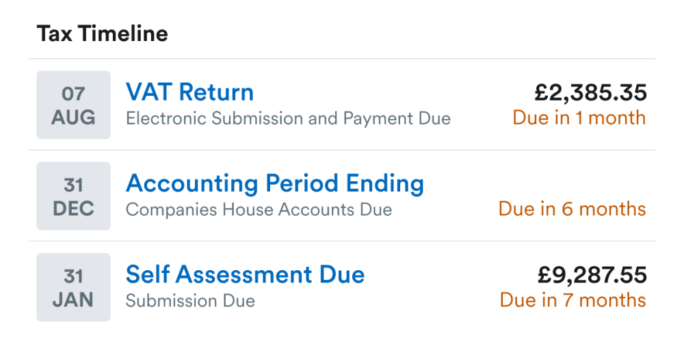Click the "Due in 7 months" label

click(x=573, y=300)
